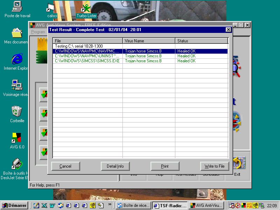Switch to the AVG Anti-Viru... taskbar button
The image size is (280, 210).
click(x=207, y=205)
